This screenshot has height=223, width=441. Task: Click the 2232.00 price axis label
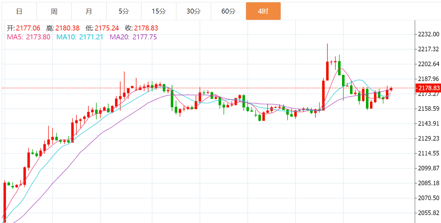(429, 34)
